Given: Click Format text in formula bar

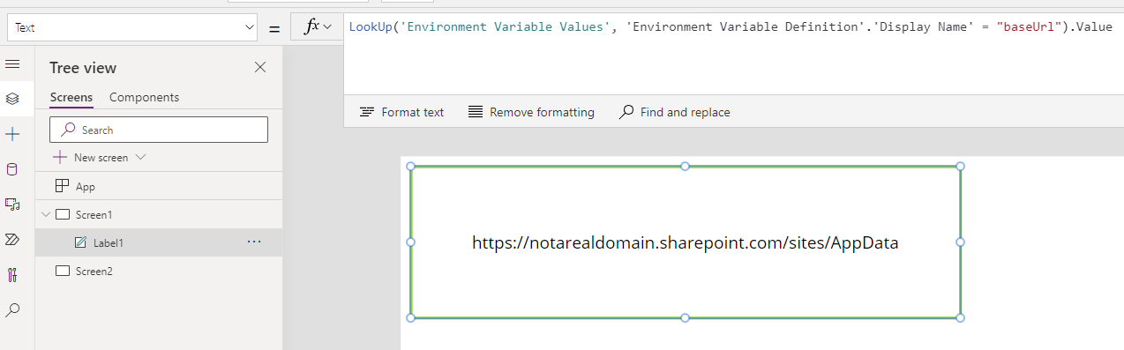Looking at the screenshot, I should point(402,112).
